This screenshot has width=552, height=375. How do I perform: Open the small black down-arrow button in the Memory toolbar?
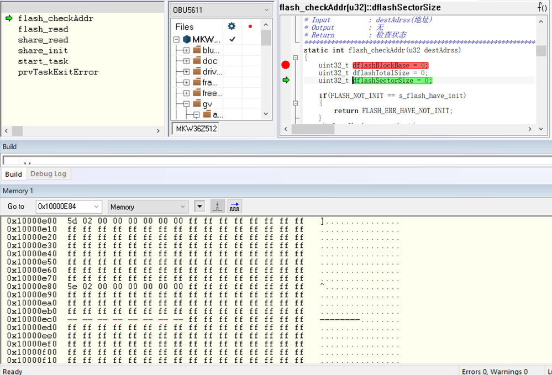(199, 207)
